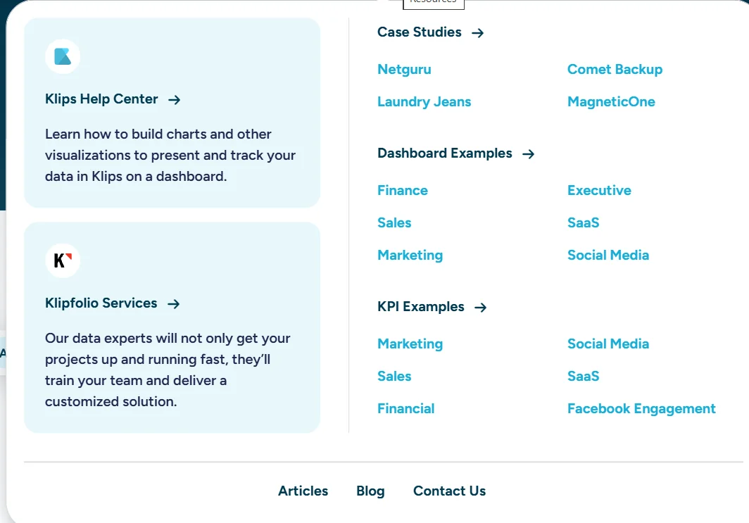Click the arrow beside KPI Examples
The width and height of the screenshot is (749, 523).
tap(480, 307)
